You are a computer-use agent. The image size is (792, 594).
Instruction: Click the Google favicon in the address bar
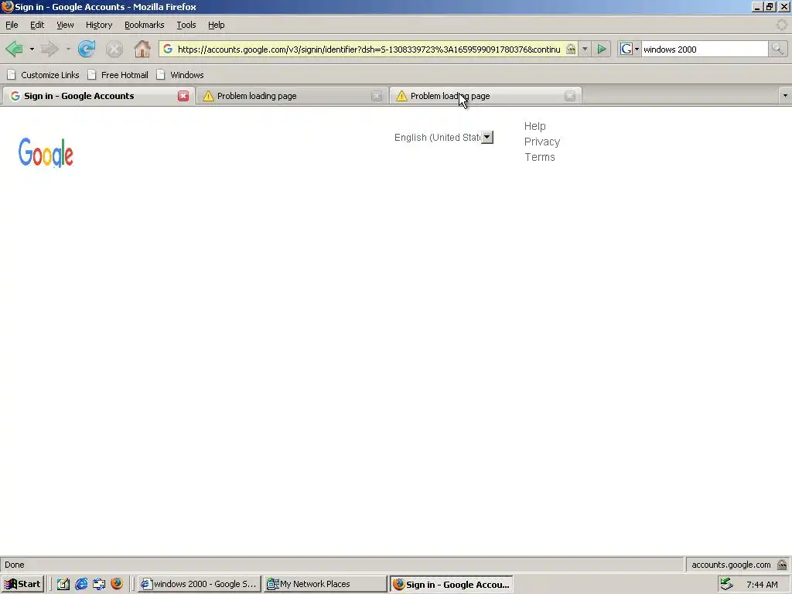(168, 49)
